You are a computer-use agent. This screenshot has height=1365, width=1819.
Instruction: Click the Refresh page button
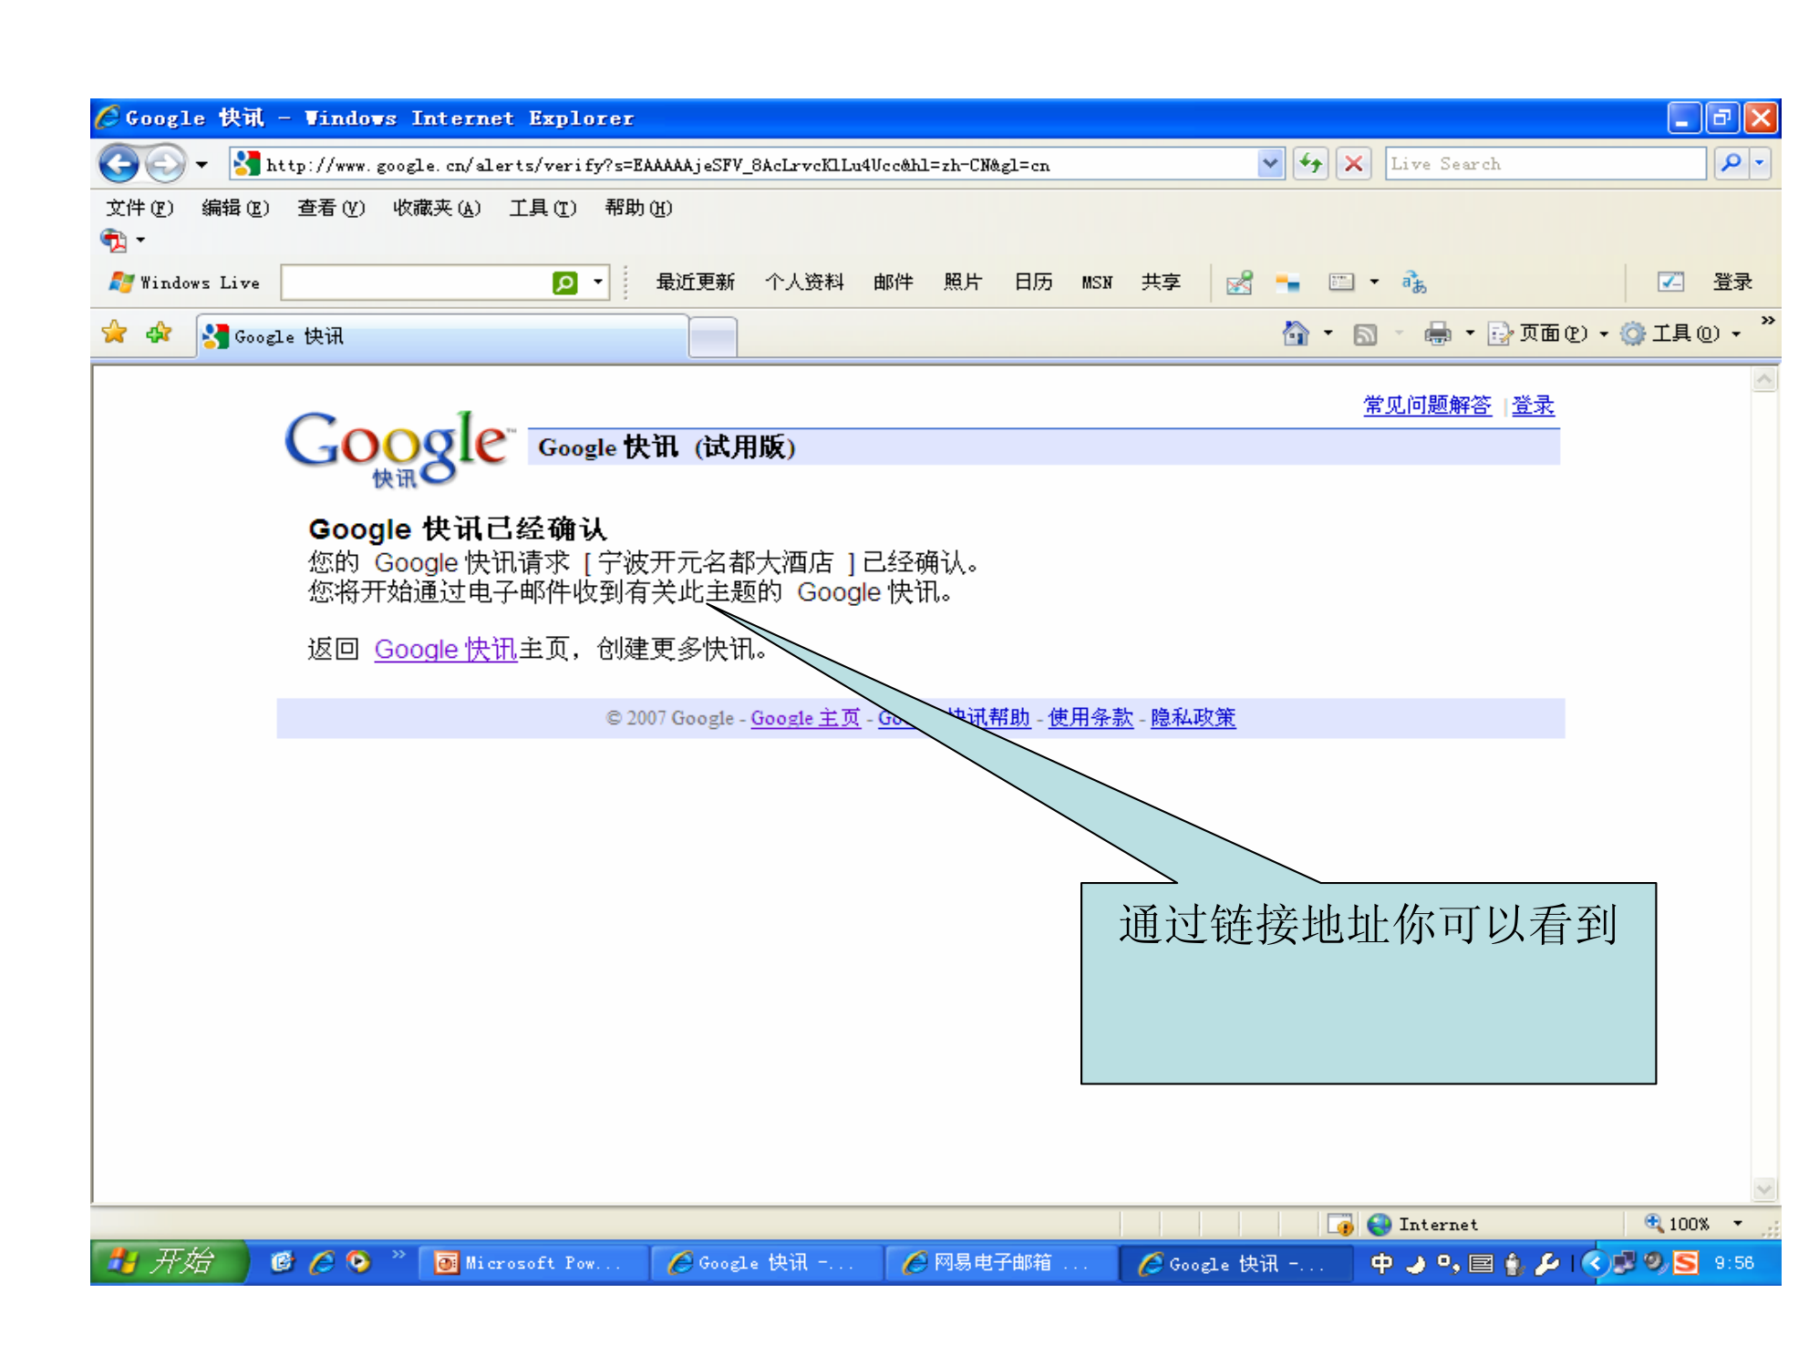(x=1311, y=164)
